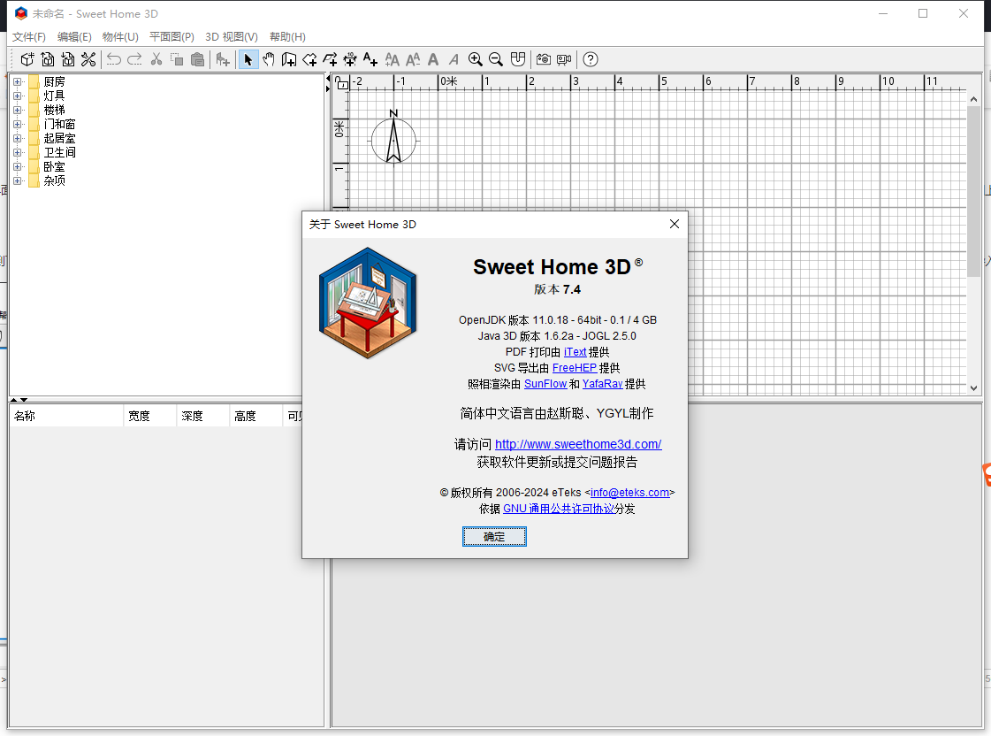Open the 文件(F) menu

tap(29, 36)
